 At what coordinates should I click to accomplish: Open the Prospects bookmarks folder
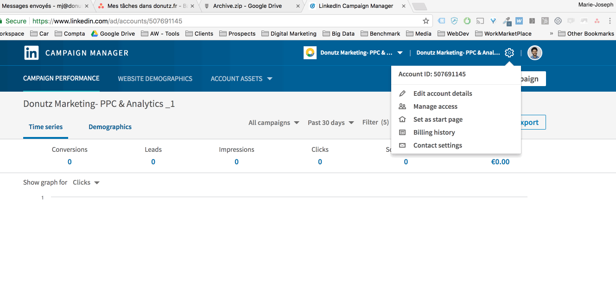pos(237,34)
